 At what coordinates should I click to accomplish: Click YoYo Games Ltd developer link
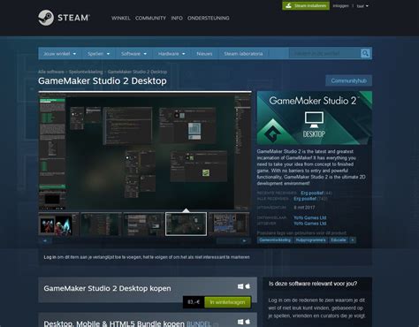click(310, 217)
